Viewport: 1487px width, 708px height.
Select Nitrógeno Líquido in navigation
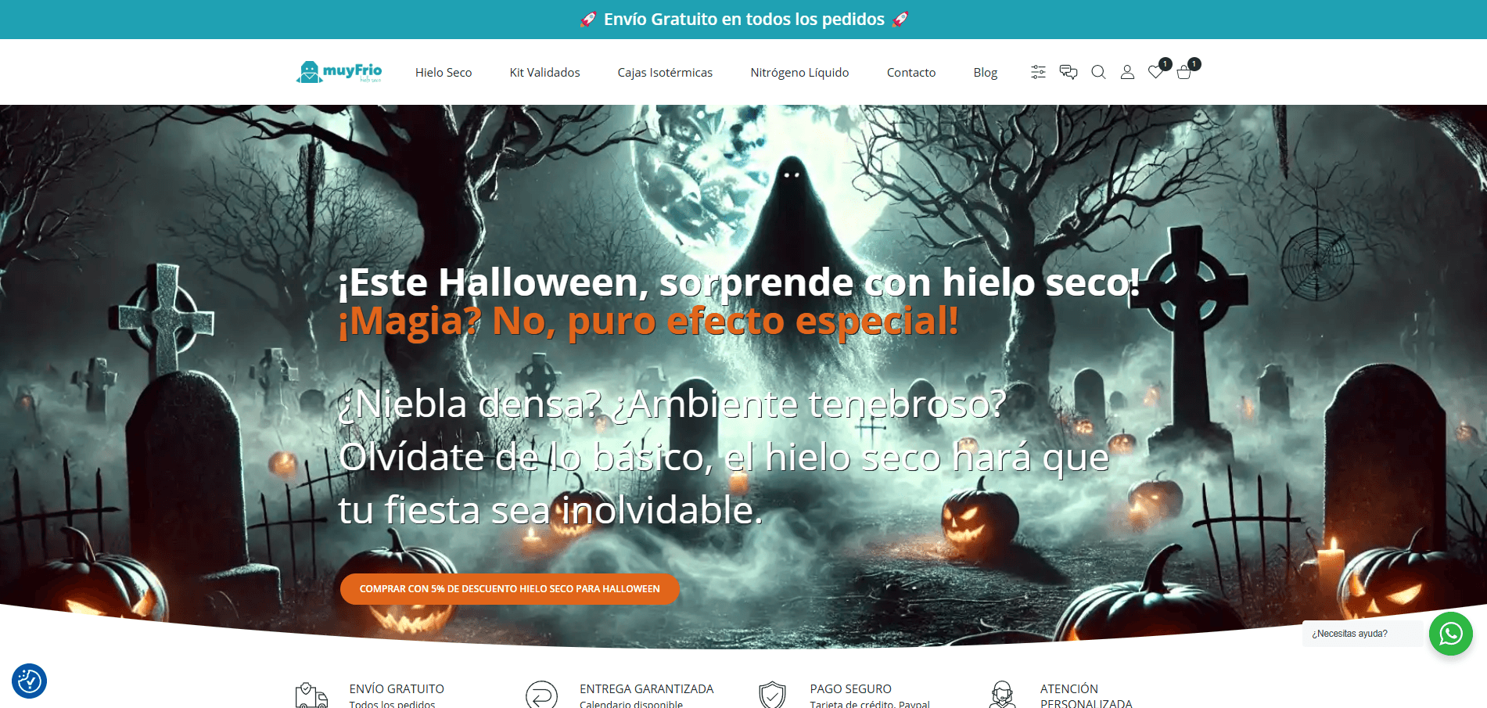(799, 73)
